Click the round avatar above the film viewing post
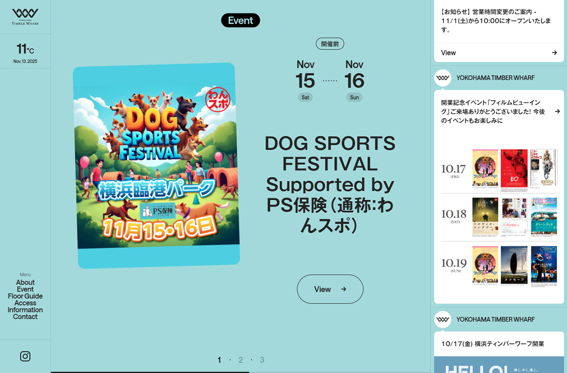This screenshot has width=567, height=373. (443, 78)
